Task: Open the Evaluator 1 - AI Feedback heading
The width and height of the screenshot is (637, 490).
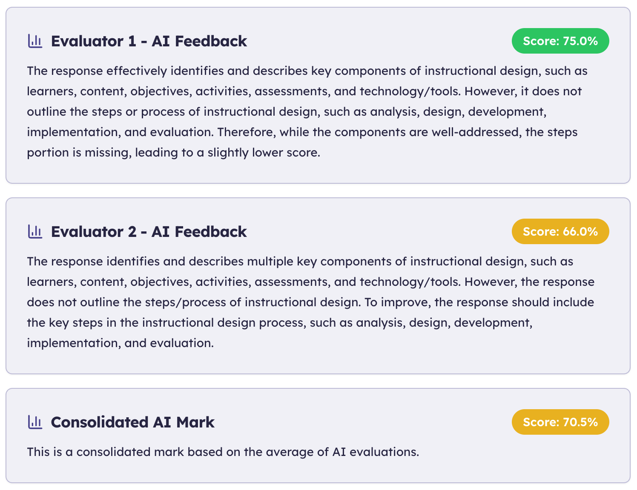Action: tap(149, 41)
